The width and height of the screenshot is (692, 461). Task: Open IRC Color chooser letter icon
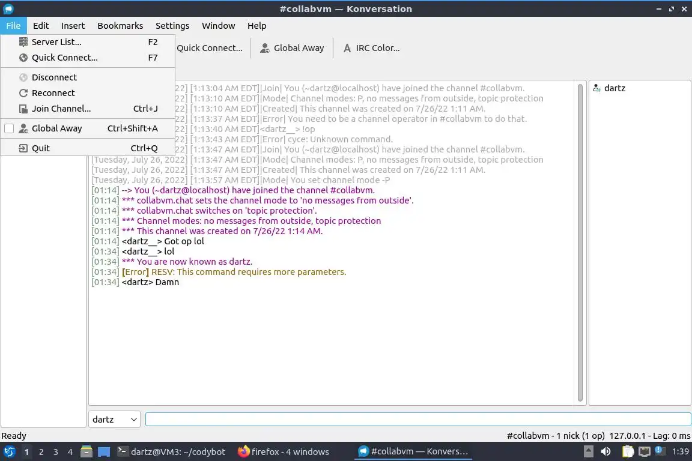click(x=347, y=48)
